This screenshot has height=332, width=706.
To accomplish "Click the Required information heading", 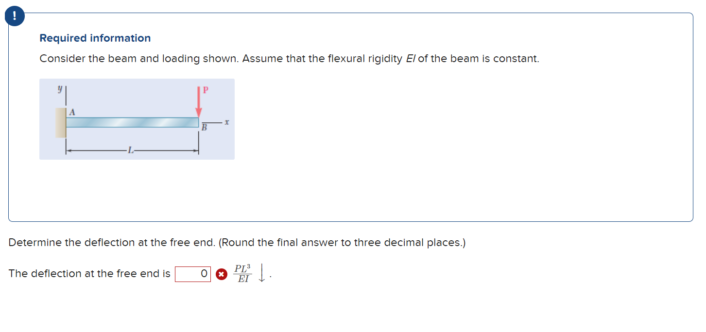I will point(95,38).
